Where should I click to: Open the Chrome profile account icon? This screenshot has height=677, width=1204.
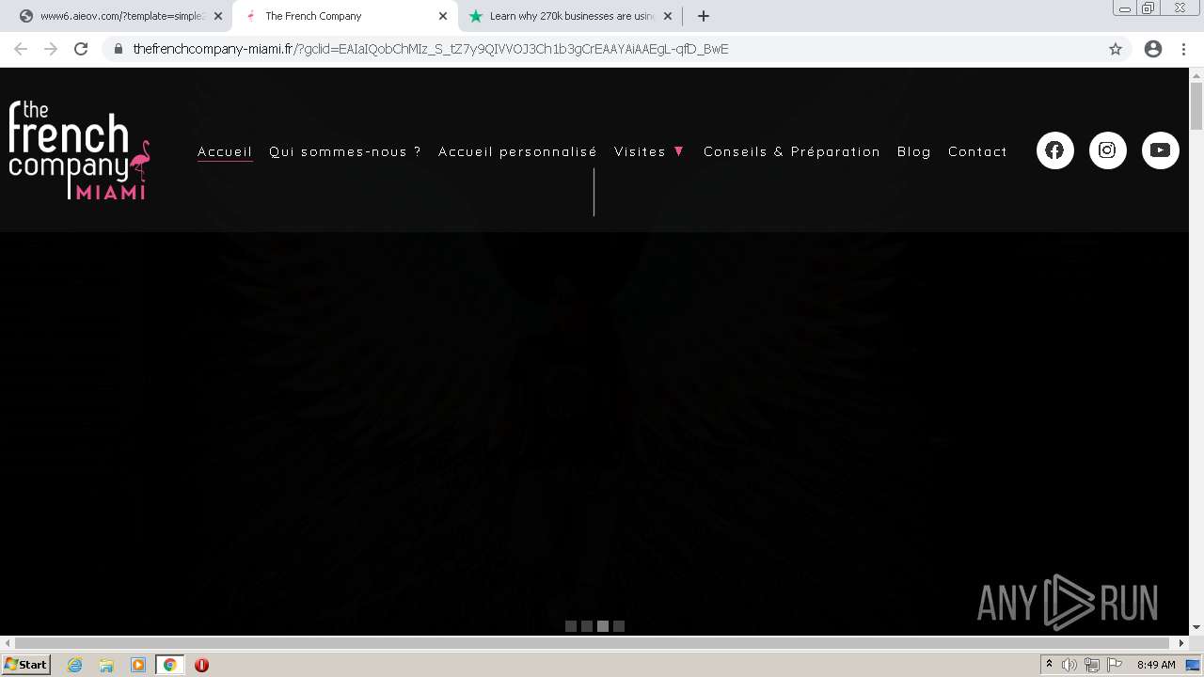(x=1153, y=49)
